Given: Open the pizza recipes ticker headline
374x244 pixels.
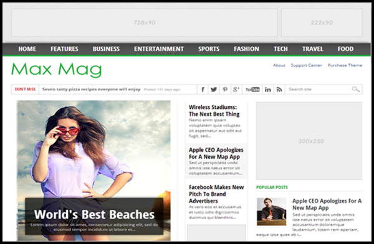Looking at the screenshot, I should coord(92,90).
